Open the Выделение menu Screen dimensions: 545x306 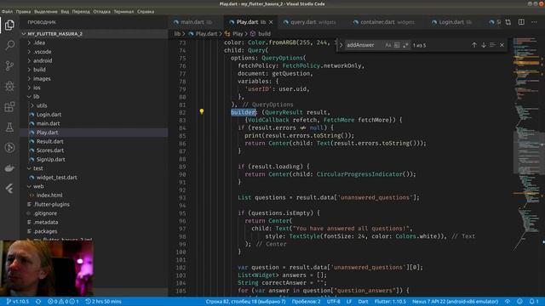[46, 11]
